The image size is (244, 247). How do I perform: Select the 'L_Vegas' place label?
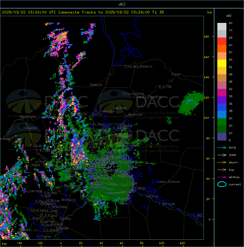34,165
